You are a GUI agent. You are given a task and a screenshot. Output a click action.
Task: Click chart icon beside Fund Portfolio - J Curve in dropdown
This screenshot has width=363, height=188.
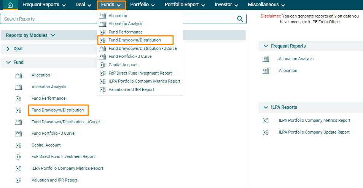click(102, 57)
